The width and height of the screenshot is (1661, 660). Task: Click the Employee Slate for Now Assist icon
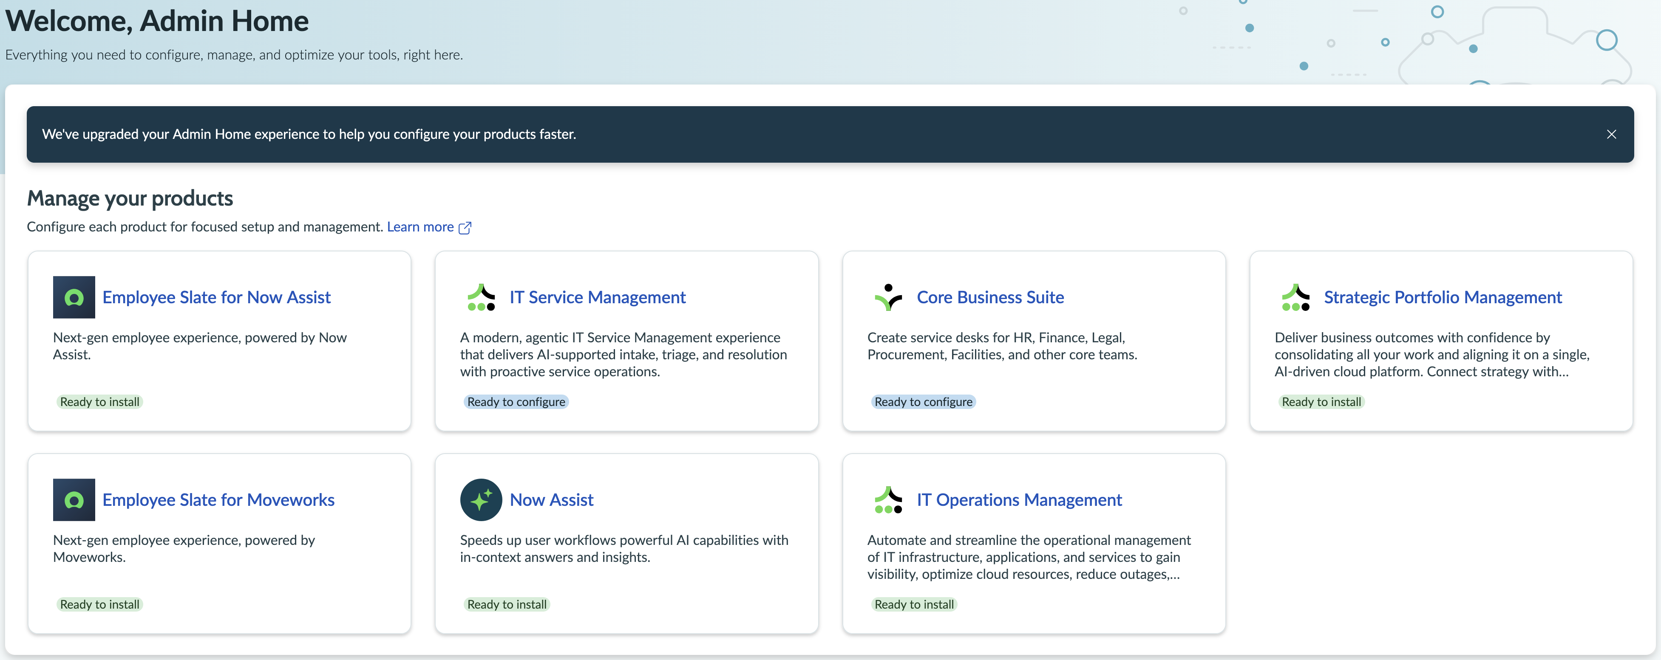tap(74, 297)
